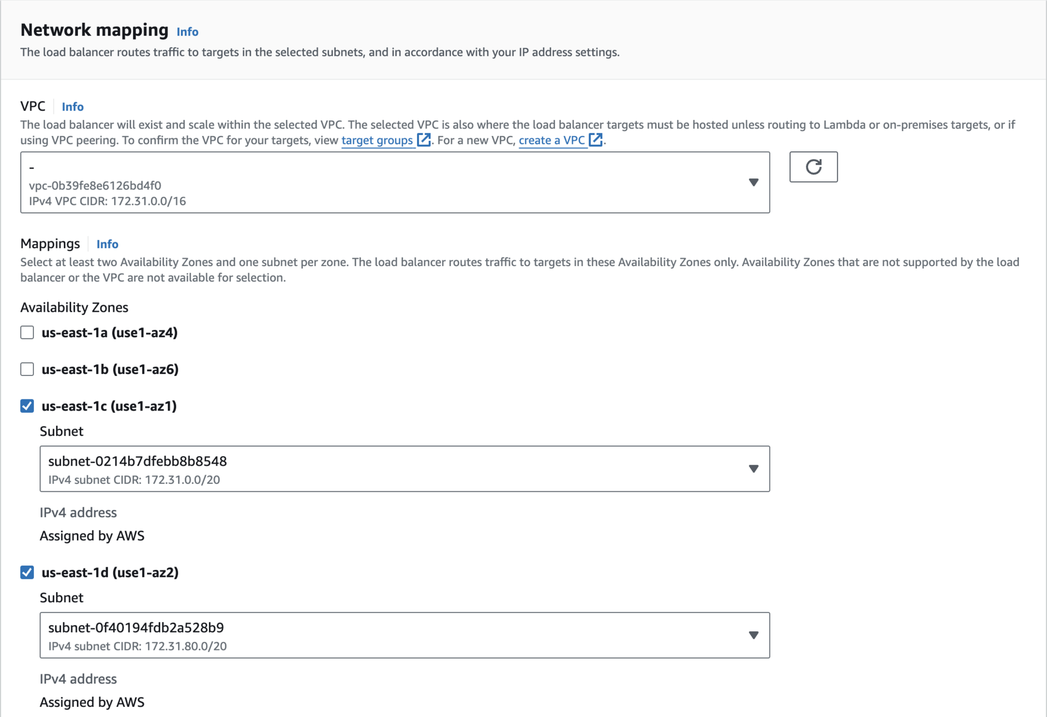
Task: Check the us-east-1b (use1-az6) zone
Action: click(x=27, y=369)
